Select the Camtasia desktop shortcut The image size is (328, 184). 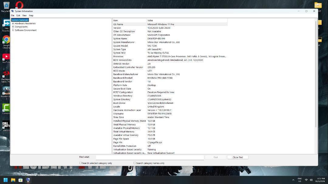point(6,109)
